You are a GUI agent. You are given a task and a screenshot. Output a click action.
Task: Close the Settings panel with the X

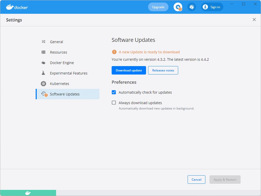[x=254, y=19]
